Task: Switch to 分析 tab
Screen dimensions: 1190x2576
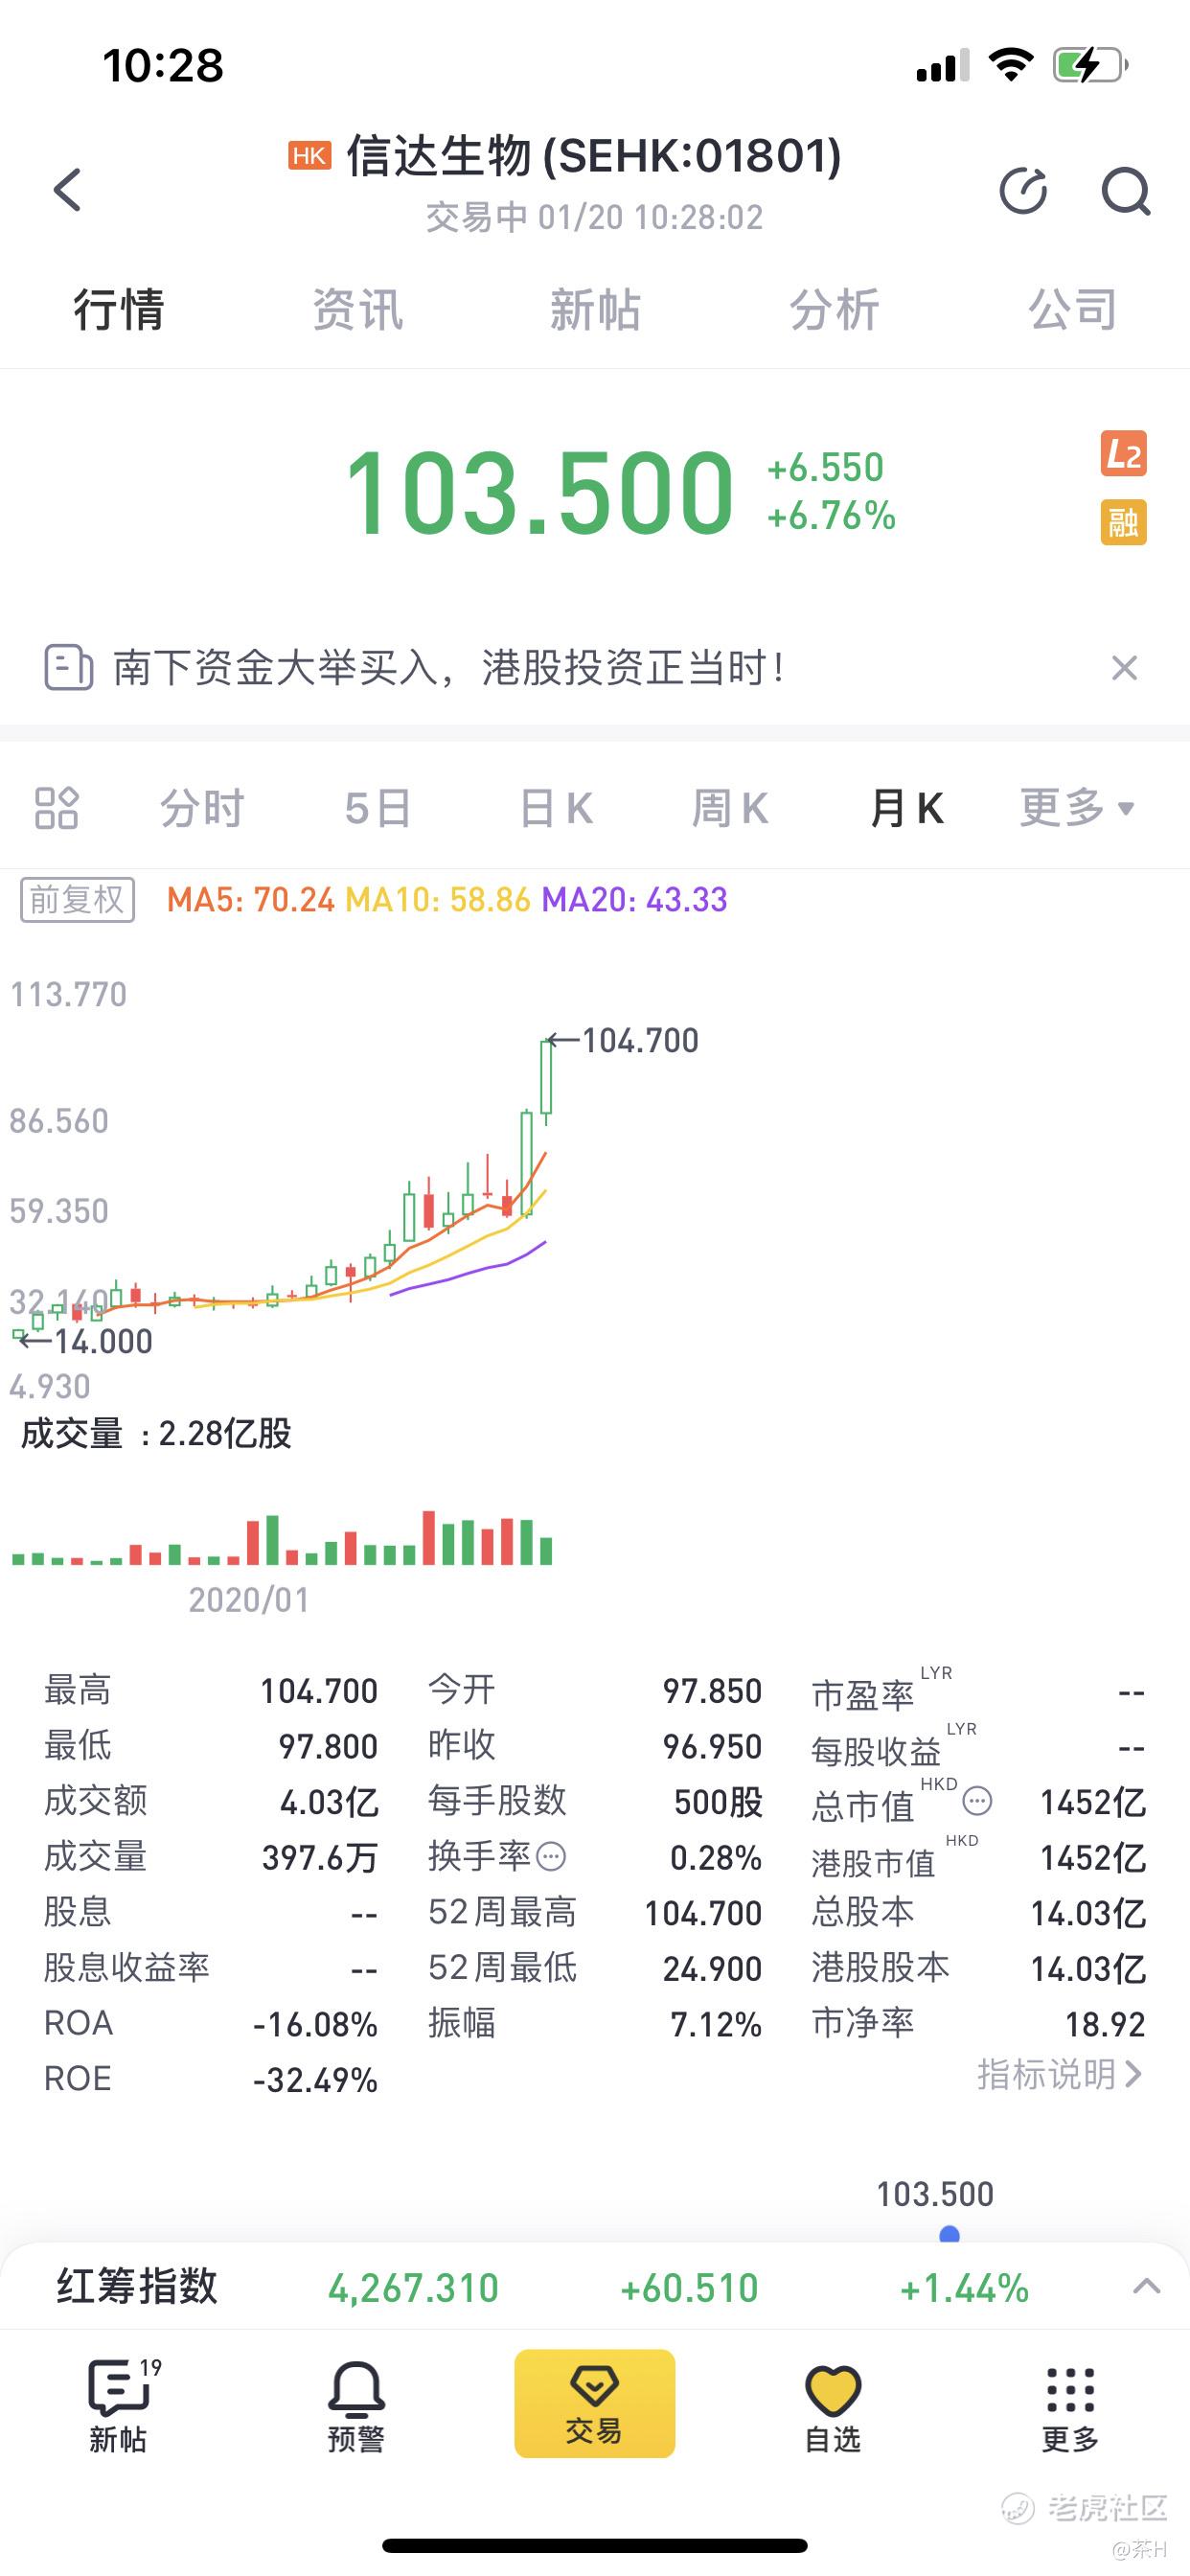Action: (x=834, y=309)
